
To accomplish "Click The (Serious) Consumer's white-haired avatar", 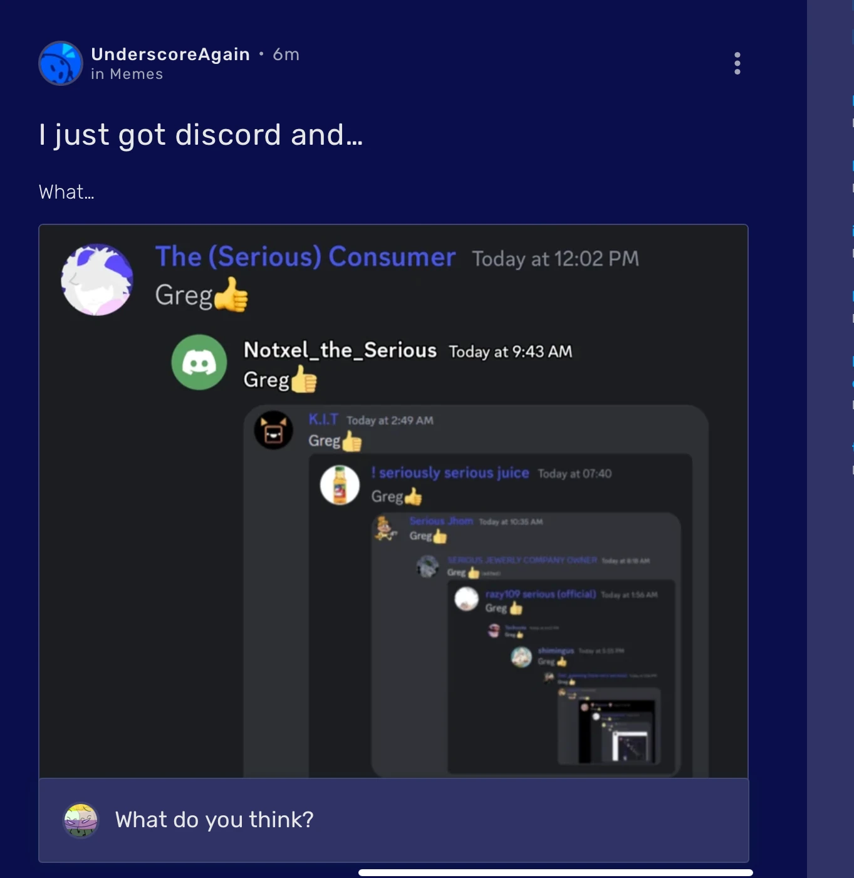I will pos(97,280).
